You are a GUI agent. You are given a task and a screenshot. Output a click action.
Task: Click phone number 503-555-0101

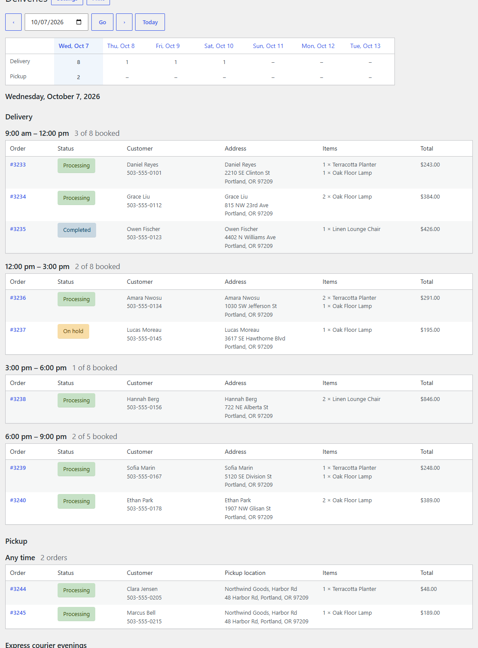point(144,173)
